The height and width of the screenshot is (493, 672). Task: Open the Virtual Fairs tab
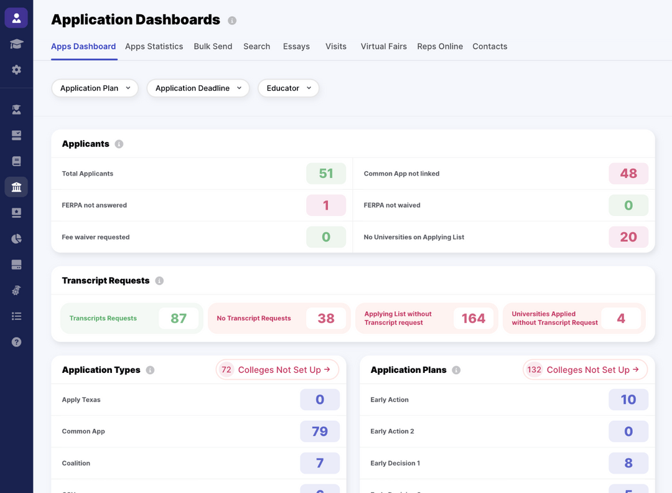pos(383,46)
